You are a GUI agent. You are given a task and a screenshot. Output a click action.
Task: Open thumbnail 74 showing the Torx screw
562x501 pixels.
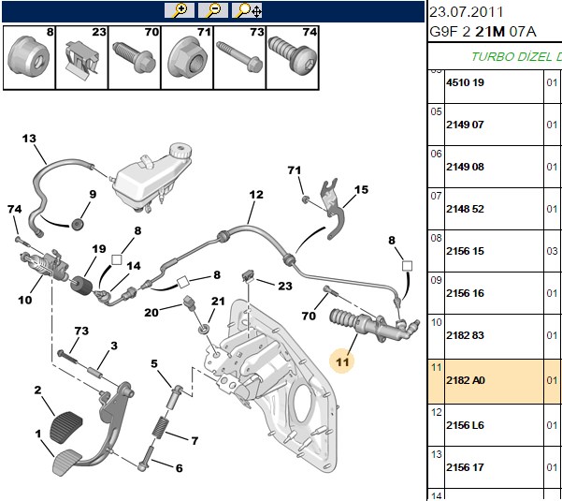(x=293, y=57)
